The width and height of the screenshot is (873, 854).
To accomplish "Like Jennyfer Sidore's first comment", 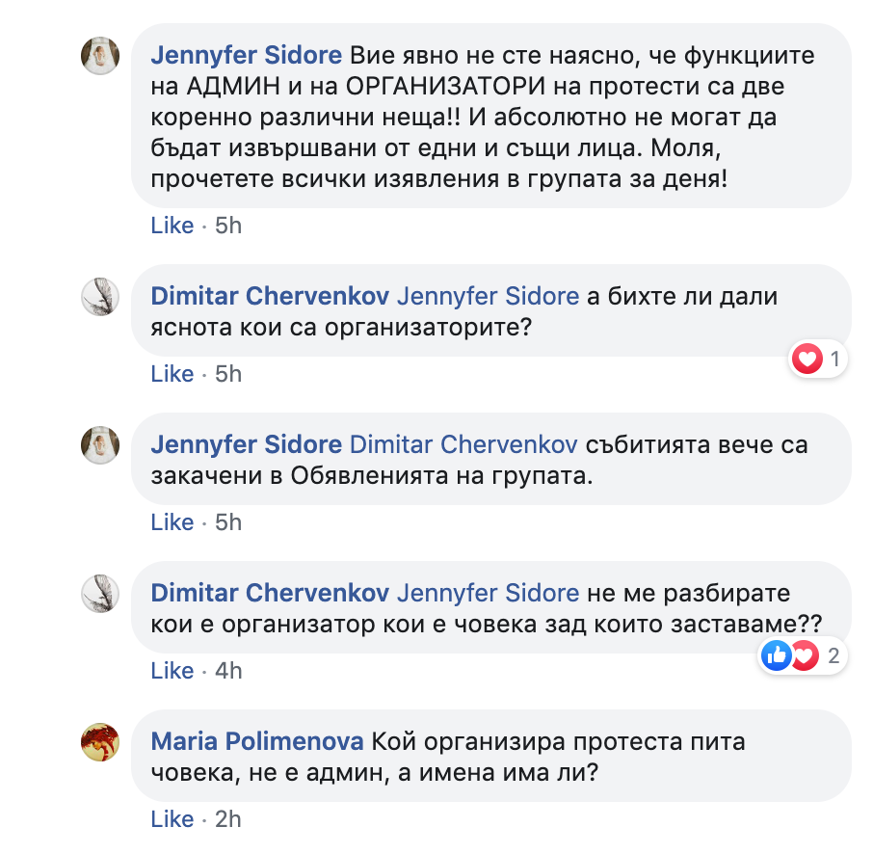I will pos(172,225).
